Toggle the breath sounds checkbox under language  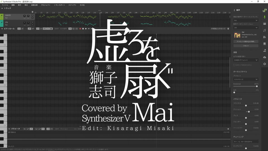click(x=234, y=65)
